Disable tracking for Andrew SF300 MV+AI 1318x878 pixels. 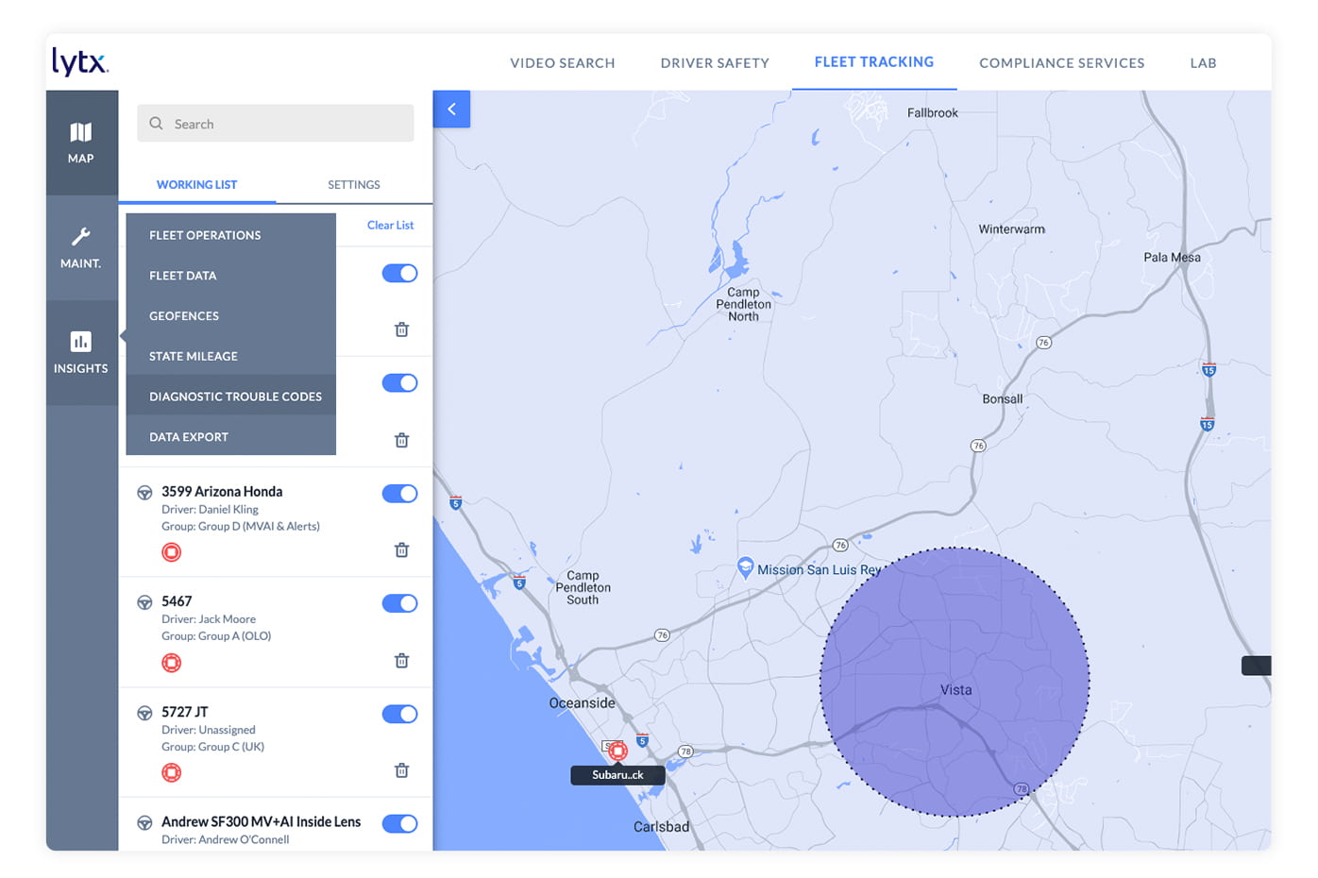[x=399, y=823]
